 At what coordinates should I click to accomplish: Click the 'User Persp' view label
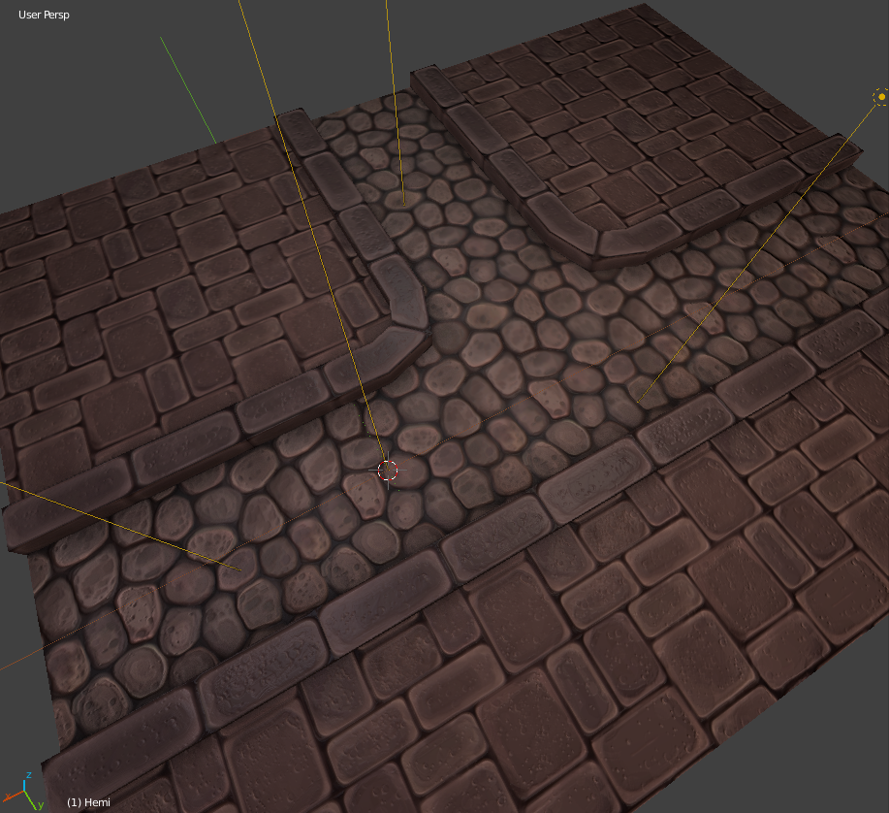coord(44,15)
